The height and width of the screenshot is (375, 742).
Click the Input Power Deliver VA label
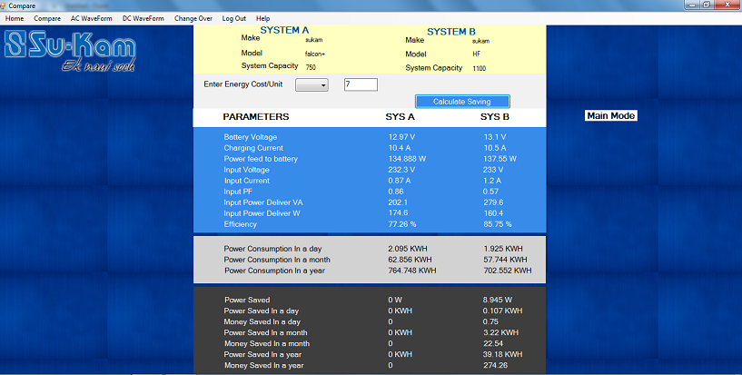tap(263, 202)
